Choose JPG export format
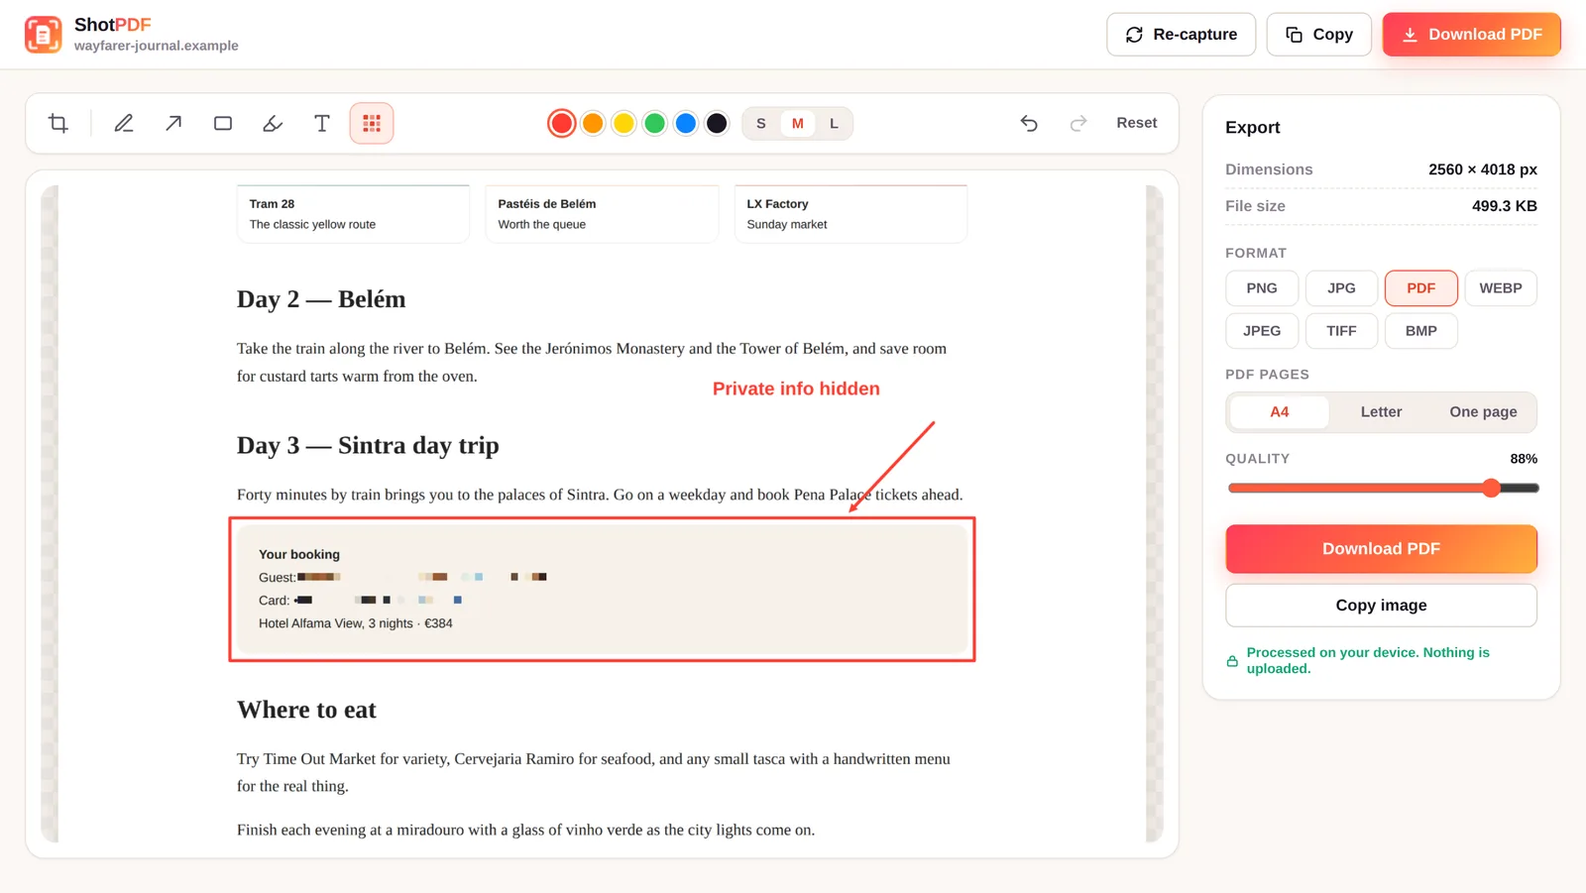The width and height of the screenshot is (1586, 893). pos(1341,288)
